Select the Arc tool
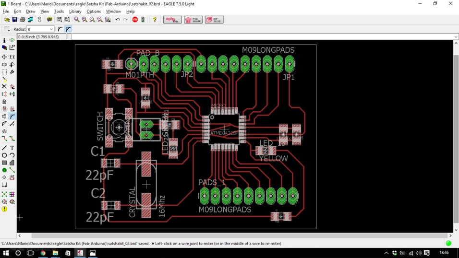Screen dimensions: 459x258 [12, 155]
